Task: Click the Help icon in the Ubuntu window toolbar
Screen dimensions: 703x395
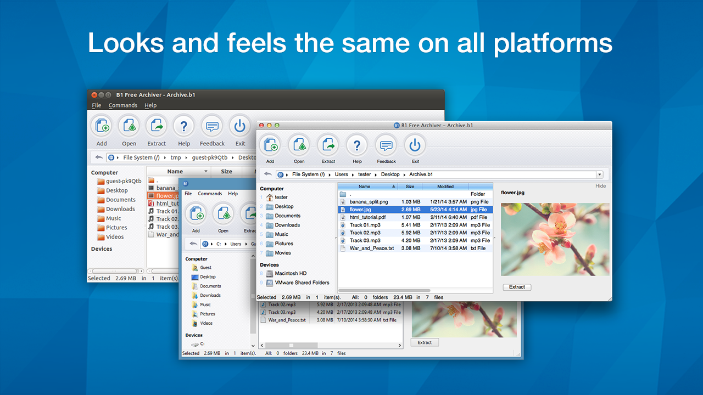Action: point(184,127)
